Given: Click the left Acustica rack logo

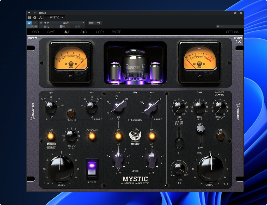Looking at the screenshot, I should click(x=33, y=112).
